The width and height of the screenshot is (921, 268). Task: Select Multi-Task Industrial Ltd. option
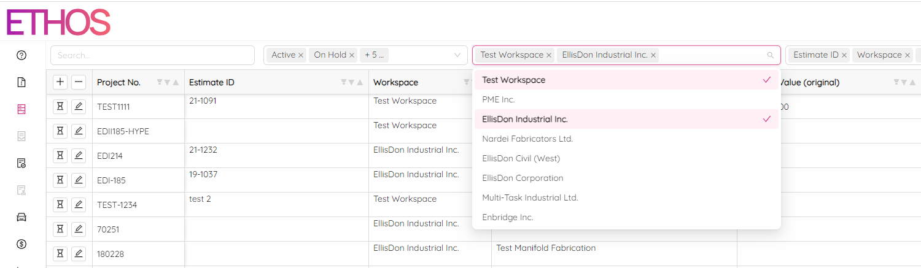(626, 197)
